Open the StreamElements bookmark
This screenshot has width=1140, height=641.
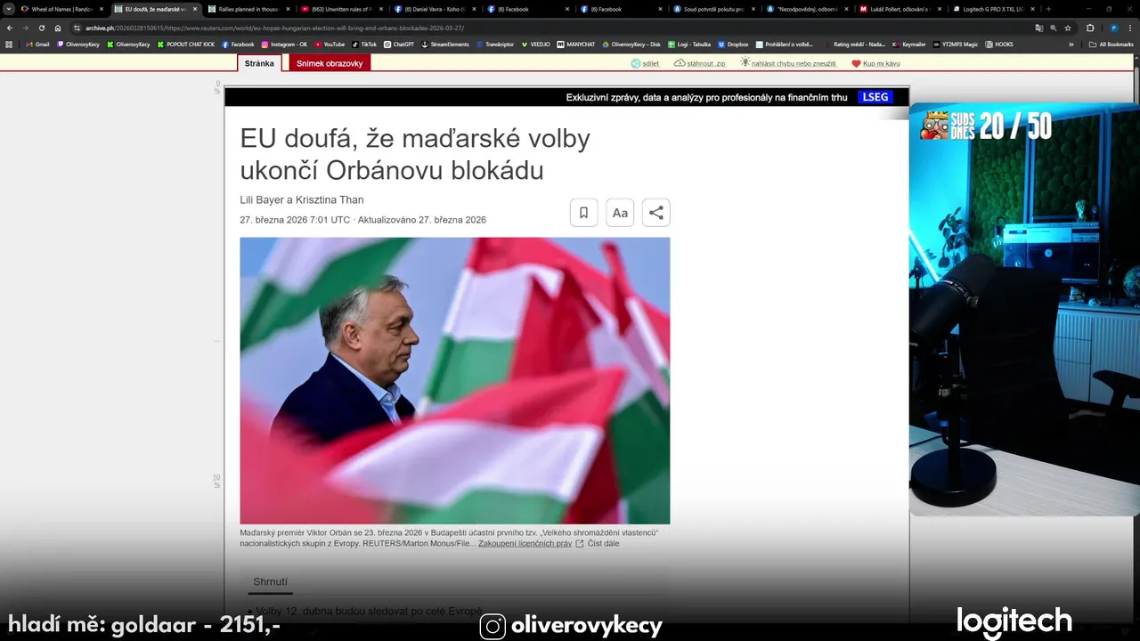coord(444,44)
